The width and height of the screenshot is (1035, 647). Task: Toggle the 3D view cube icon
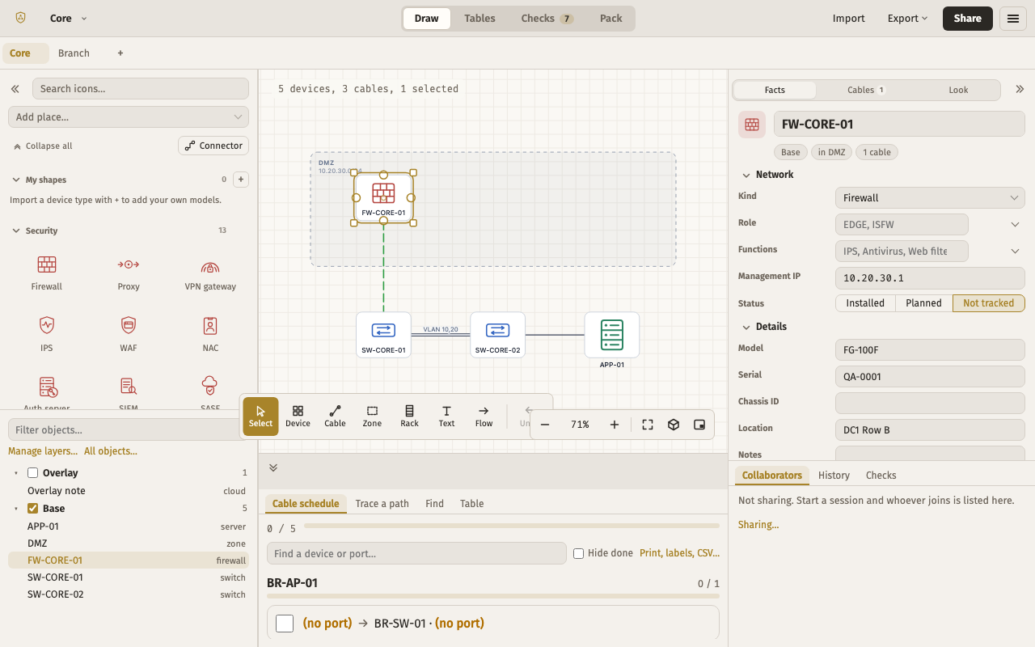pyautogui.click(x=674, y=425)
